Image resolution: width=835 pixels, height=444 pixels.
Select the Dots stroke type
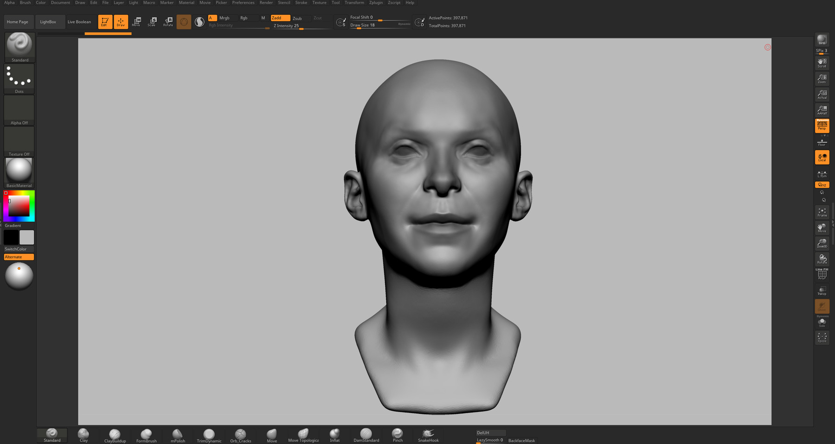(19, 76)
